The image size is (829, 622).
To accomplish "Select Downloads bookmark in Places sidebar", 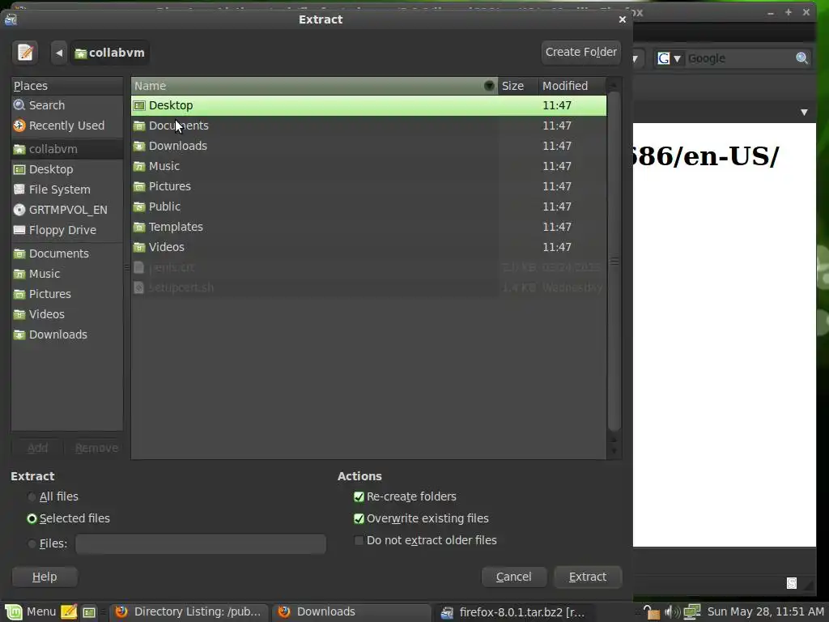I will (x=67, y=334).
